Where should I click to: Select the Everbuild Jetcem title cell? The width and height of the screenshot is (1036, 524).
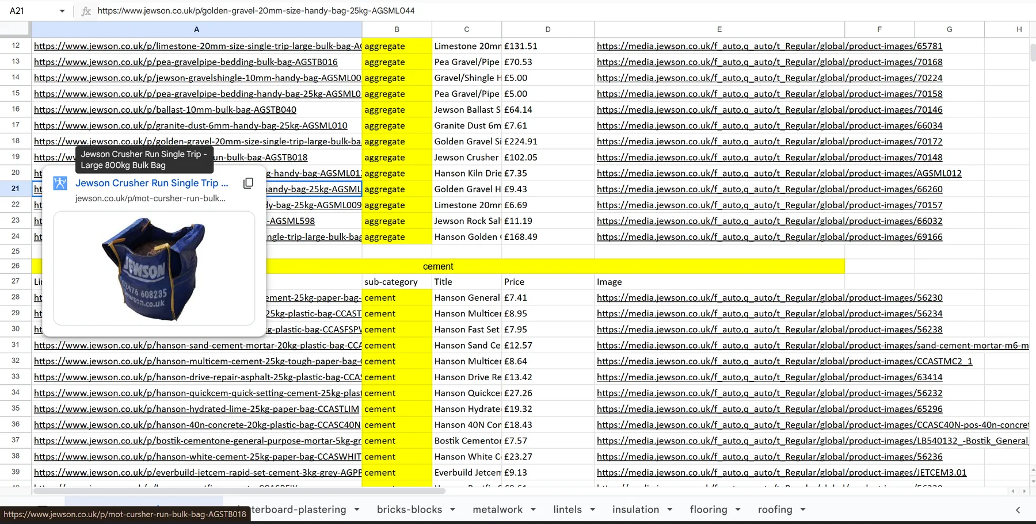(467, 473)
